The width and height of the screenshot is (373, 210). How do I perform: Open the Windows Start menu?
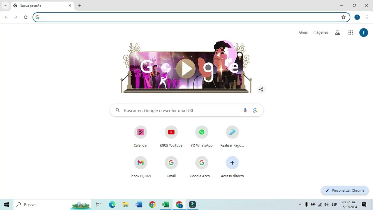tap(6, 205)
